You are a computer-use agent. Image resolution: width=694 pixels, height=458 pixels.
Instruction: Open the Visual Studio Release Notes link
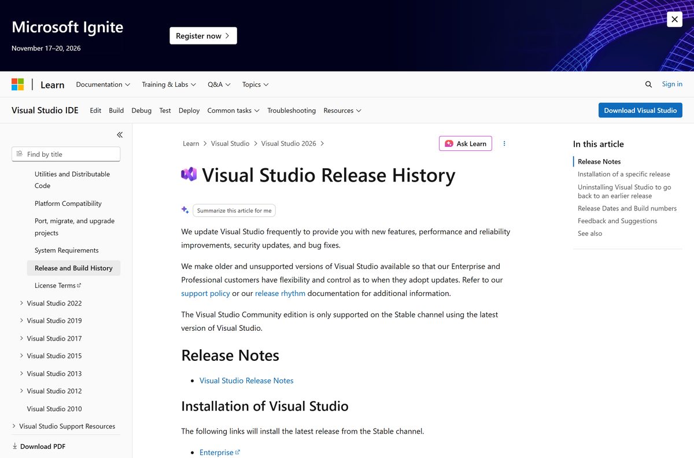point(246,381)
